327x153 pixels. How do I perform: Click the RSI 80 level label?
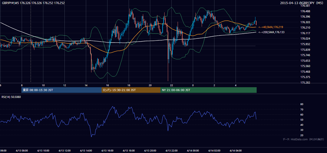[302, 104]
